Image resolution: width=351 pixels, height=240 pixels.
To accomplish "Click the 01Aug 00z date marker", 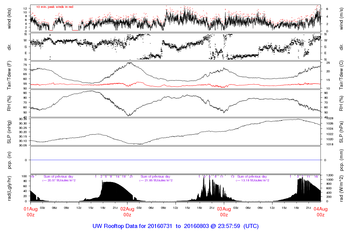I will coord(31,212).
